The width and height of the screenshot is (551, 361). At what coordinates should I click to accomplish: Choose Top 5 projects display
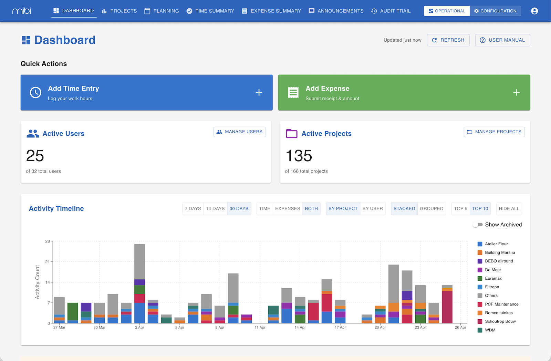[x=460, y=208]
